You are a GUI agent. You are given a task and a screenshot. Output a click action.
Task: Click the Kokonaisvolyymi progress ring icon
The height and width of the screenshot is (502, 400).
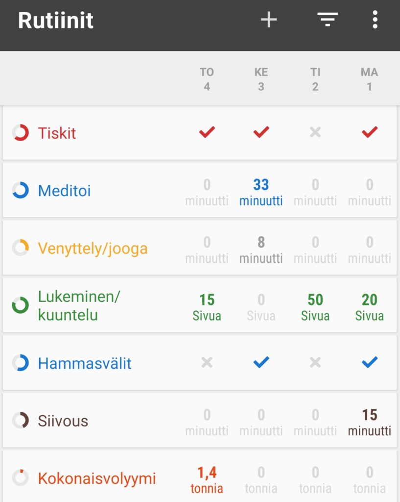[x=21, y=478]
